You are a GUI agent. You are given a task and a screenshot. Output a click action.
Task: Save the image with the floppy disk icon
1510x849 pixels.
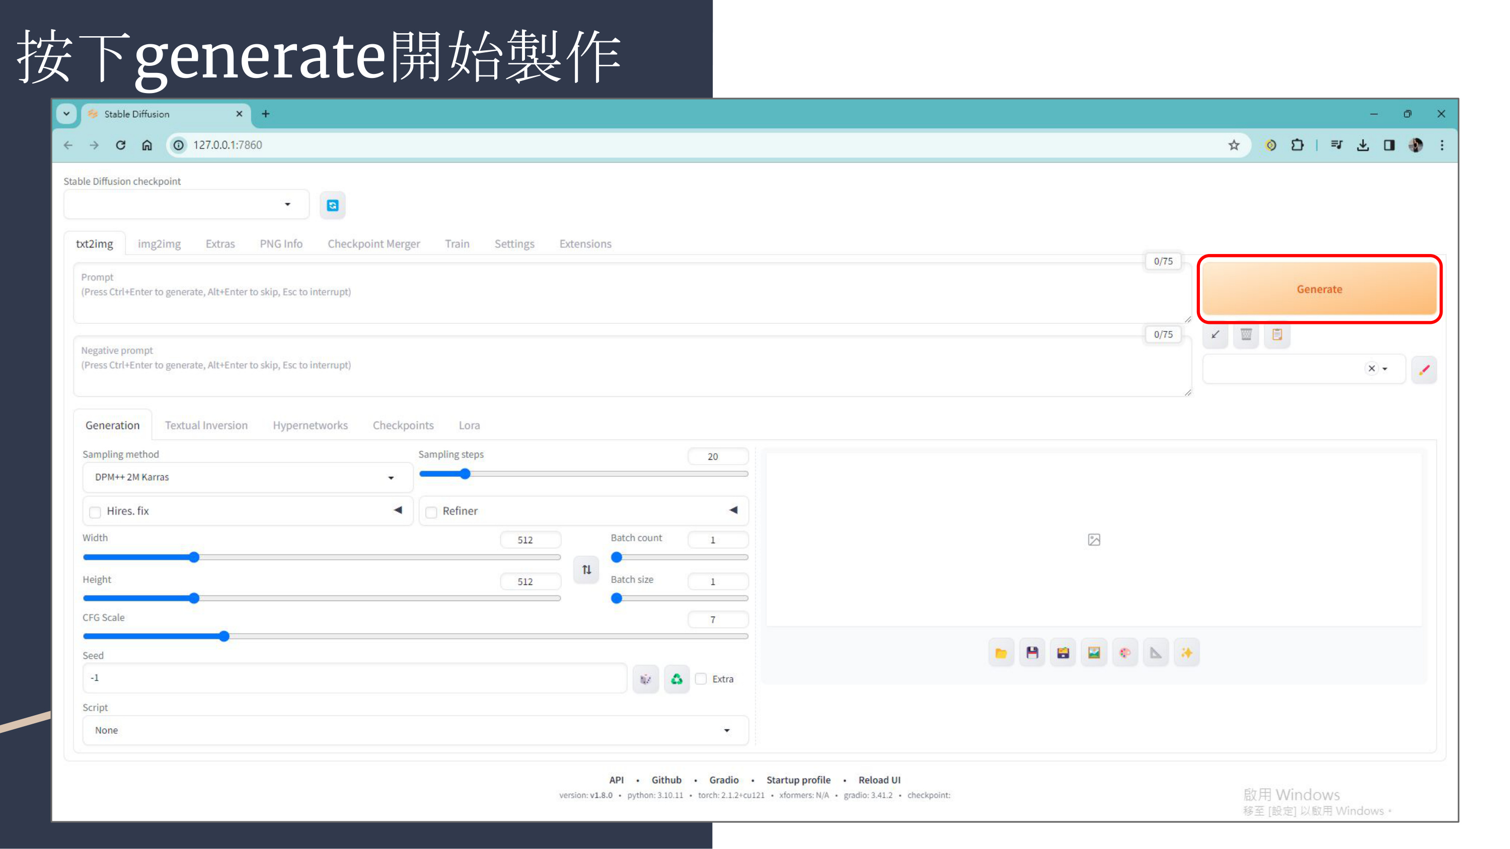pyautogui.click(x=1032, y=653)
